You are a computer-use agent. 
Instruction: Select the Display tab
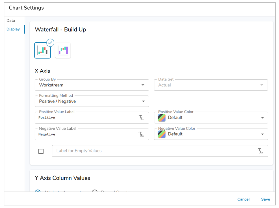13,29
